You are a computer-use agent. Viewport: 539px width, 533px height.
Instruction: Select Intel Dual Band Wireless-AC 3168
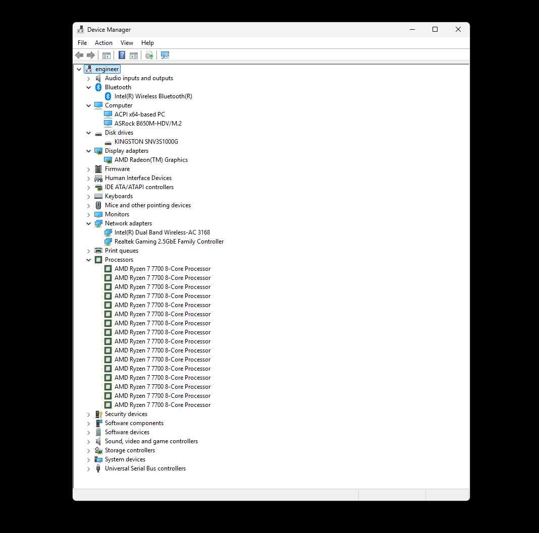click(162, 232)
